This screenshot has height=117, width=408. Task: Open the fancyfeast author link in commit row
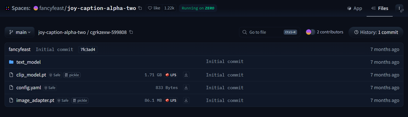tap(19, 49)
